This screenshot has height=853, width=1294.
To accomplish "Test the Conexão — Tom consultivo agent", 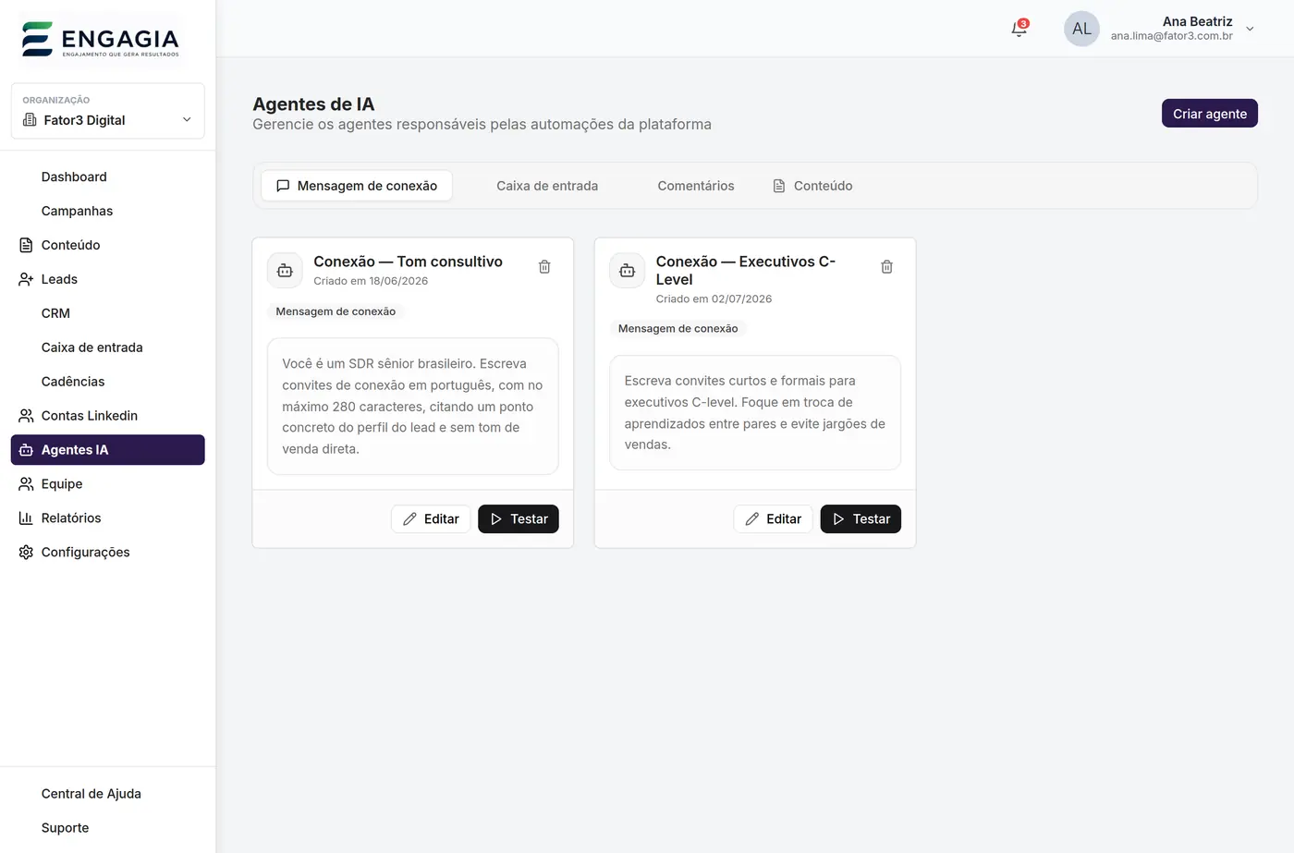I will (x=519, y=519).
